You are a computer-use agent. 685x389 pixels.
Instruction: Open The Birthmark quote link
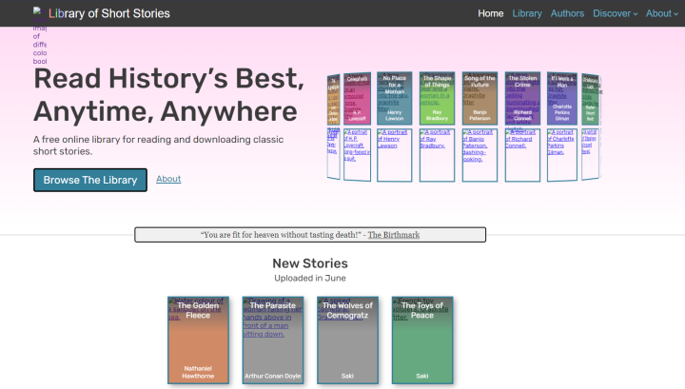coord(394,234)
